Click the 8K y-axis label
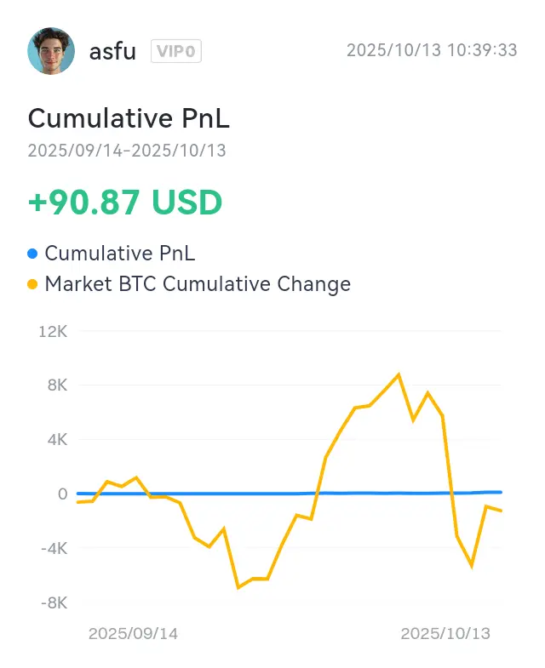545x668 pixels. pyautogui.click(x=56, y=385)
